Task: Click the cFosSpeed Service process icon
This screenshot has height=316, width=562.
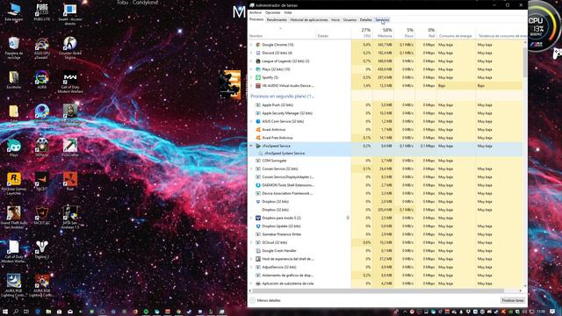Action: click(x=257, y=147)
